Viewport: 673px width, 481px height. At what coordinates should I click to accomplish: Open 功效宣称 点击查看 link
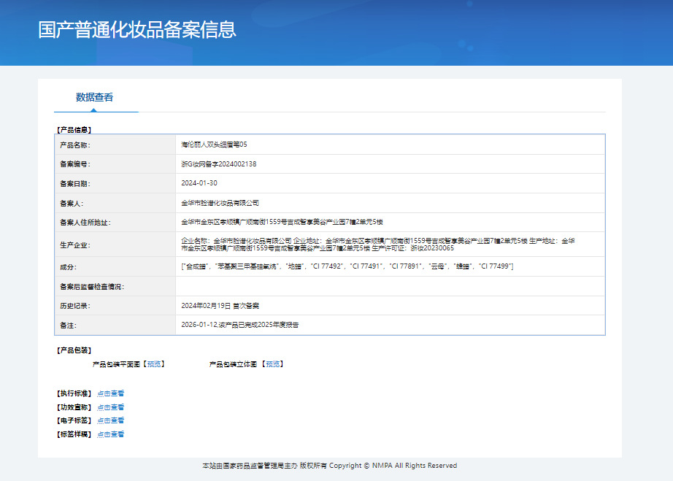click(x=110, y=407)
